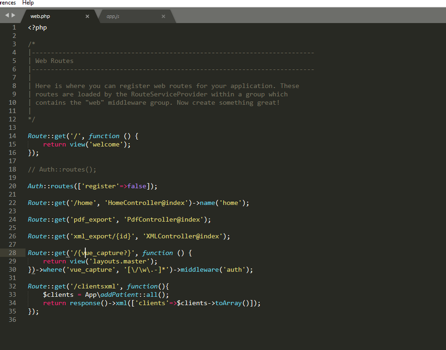Click the middleware('auth') call
This screenshot has height=350, width=446.
(x=216, y=269)
